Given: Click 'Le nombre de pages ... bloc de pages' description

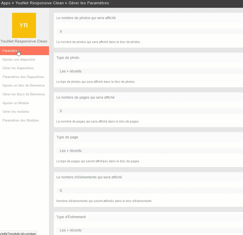Looking at the screenshot, I should click(x=97, y=122).
